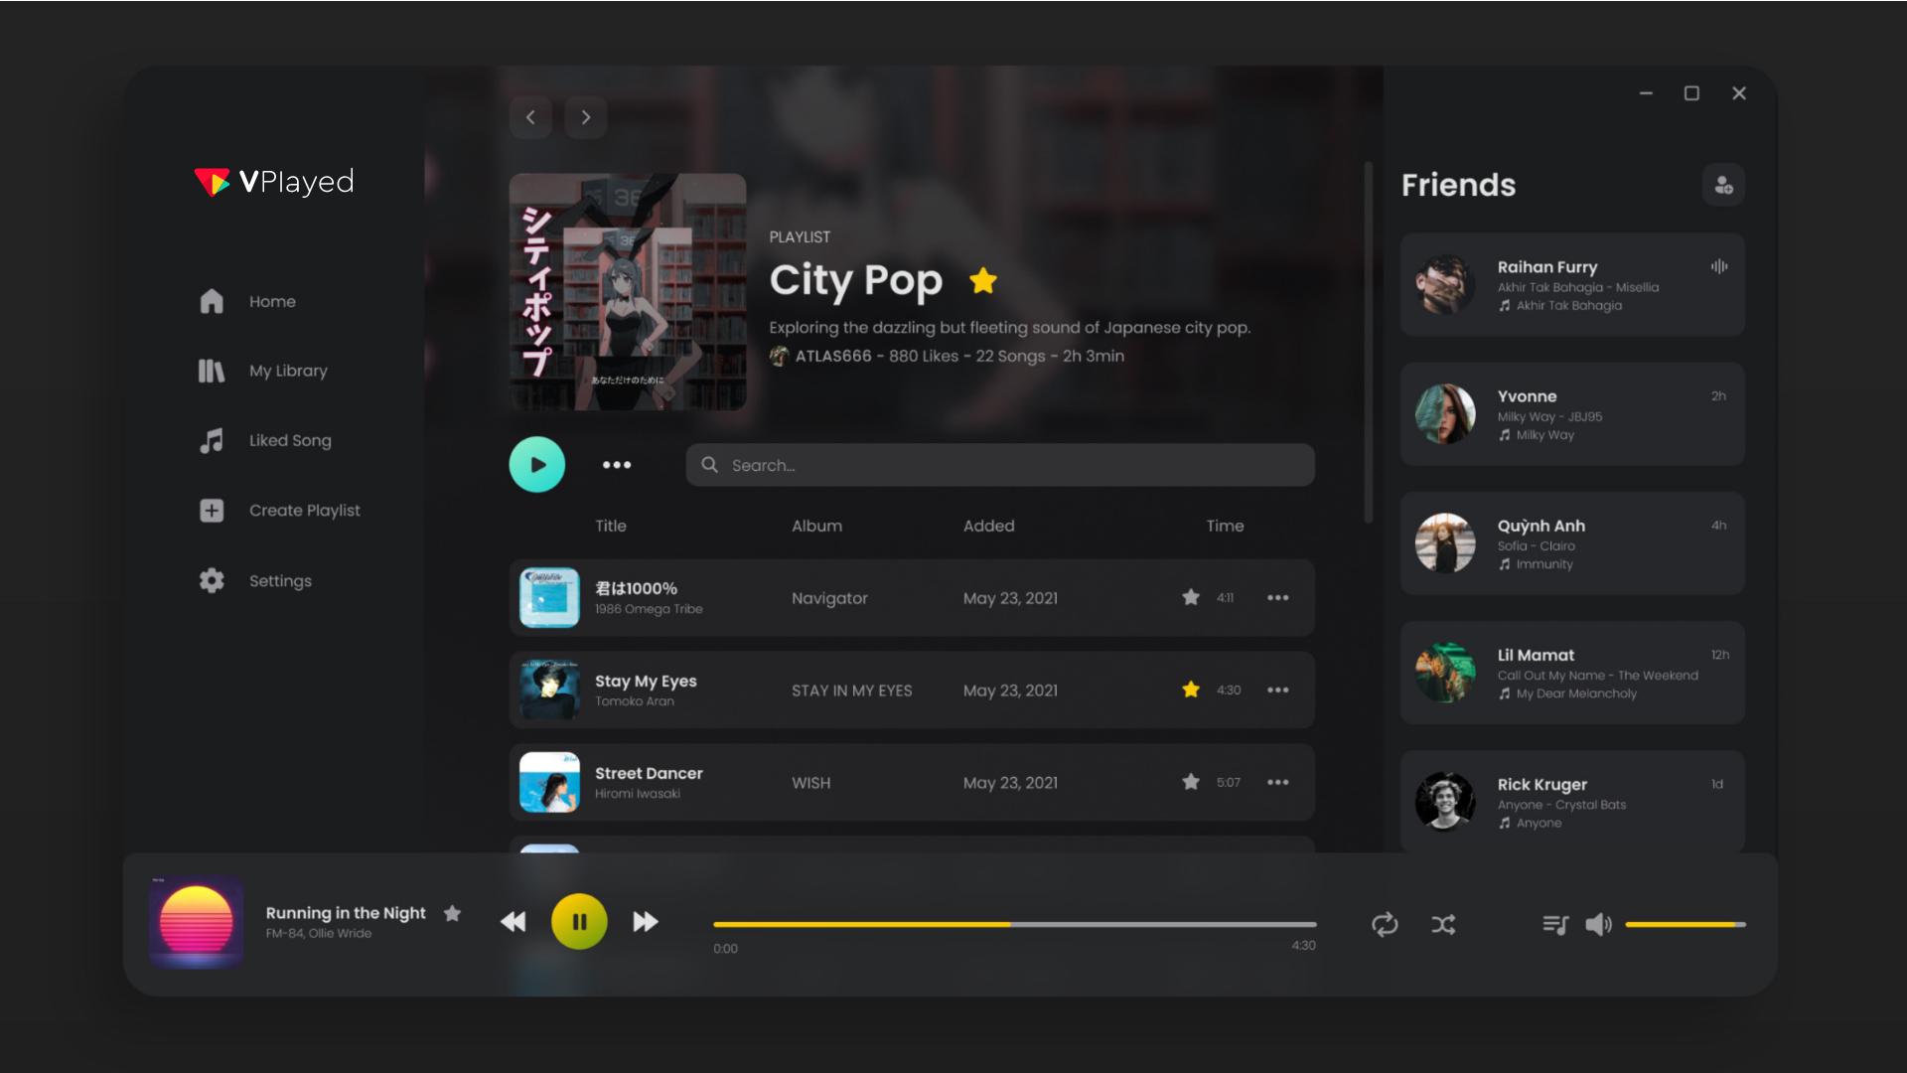The image size is (1907, 1073).
Task: Click the Home navigation button
Action: [x=272, y=300]
